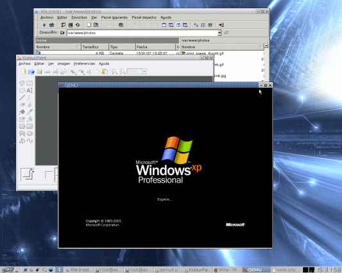342x273 pixels.
Task: Open the Panel izquierdo menu
Action: [114, 17]
